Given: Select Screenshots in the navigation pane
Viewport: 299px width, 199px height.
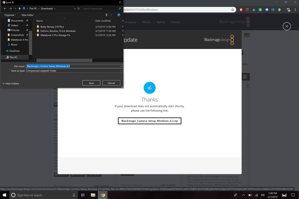Looking at the screenshot, I should click(x=17, y=35).
